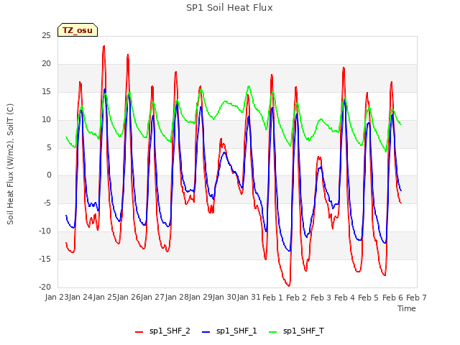Click the Feb 6 x-axis tick label

tap(392, 298)
